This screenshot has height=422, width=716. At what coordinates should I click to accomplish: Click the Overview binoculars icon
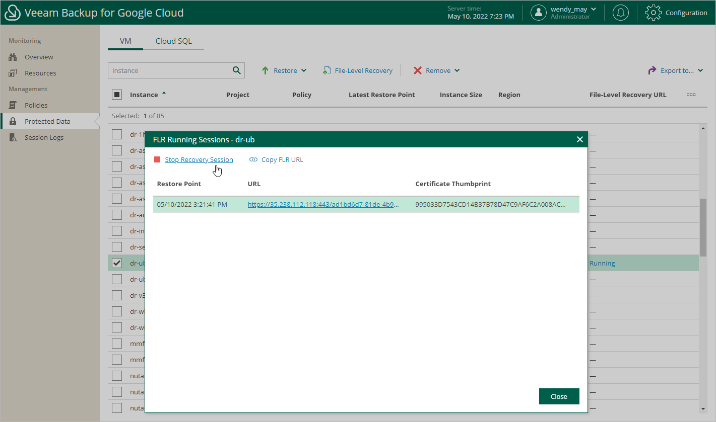[13, 57]
